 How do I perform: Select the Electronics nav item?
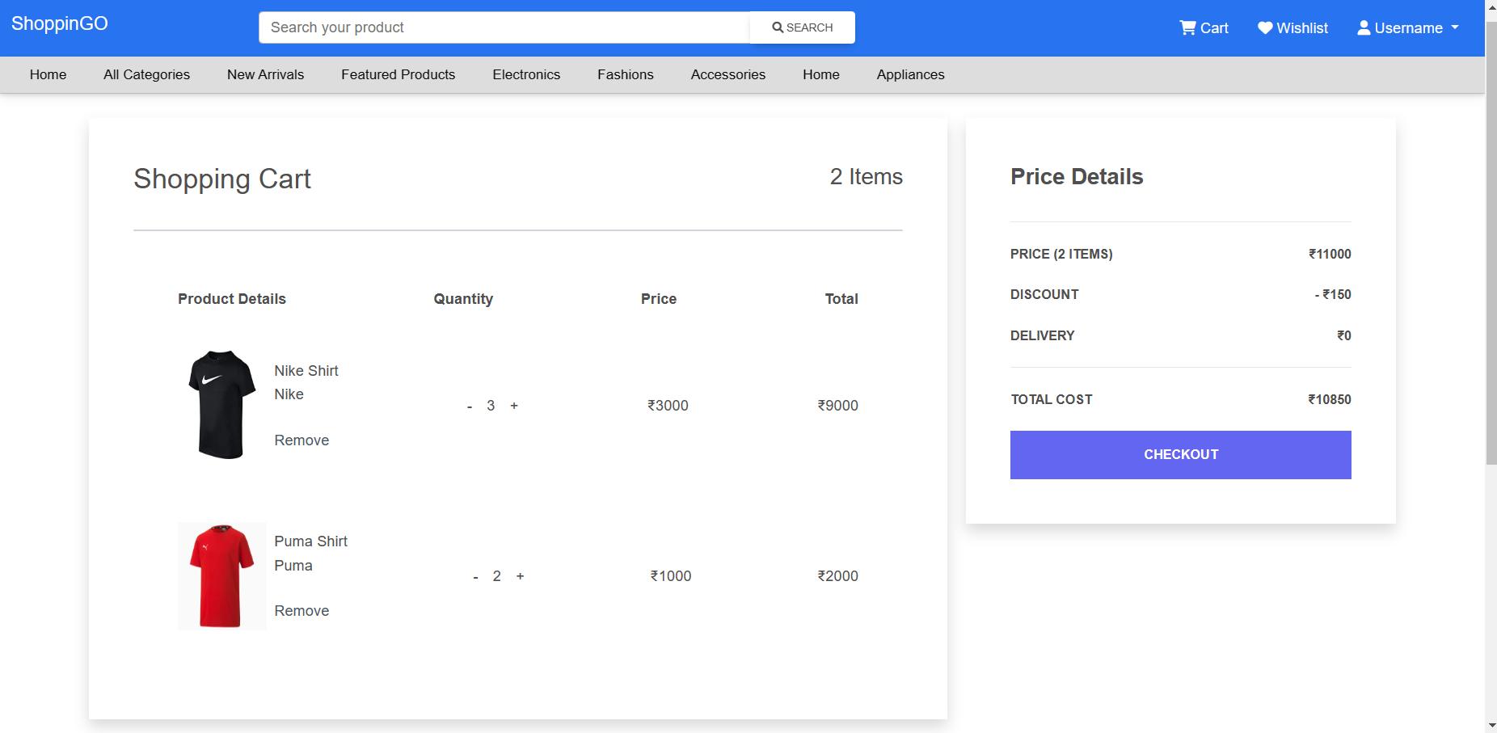pyautogui.click(x=526, y=74)
